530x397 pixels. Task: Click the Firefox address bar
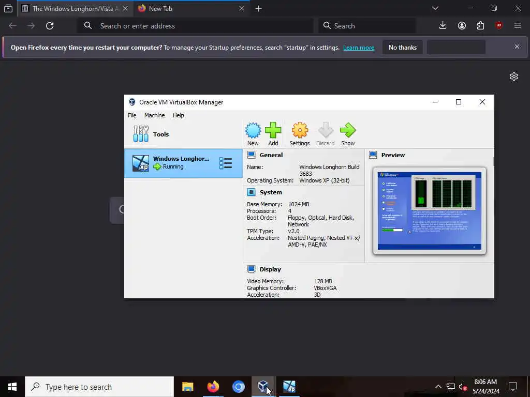[196, 26]
